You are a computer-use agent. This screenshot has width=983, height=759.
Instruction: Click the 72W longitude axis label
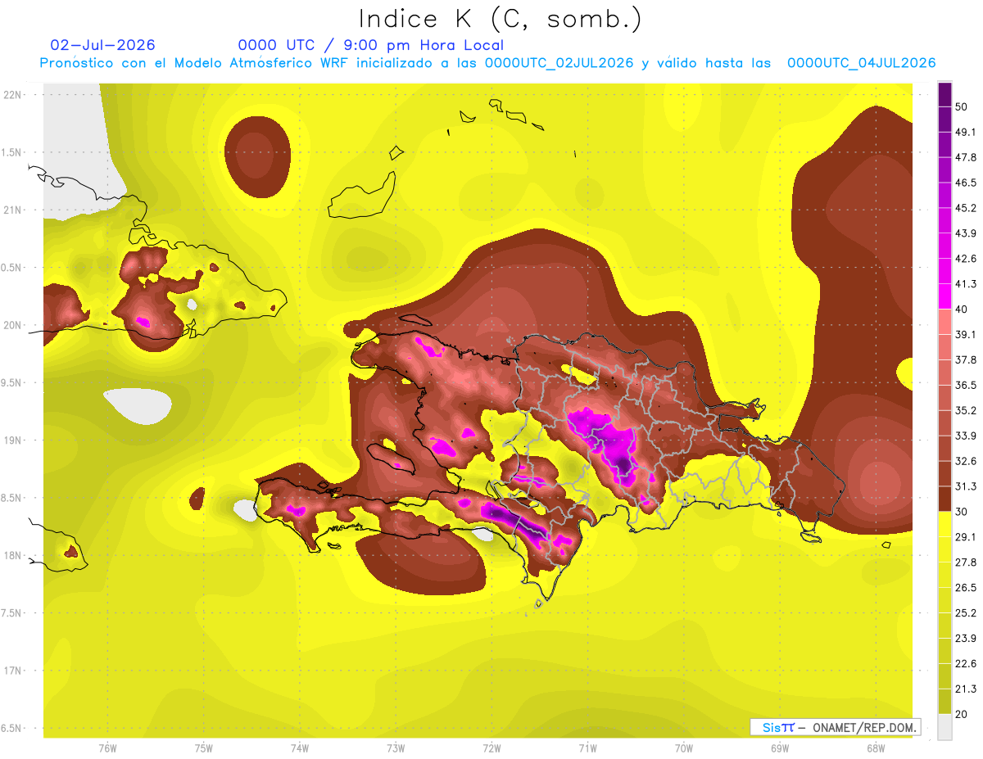tap(491, 748)
